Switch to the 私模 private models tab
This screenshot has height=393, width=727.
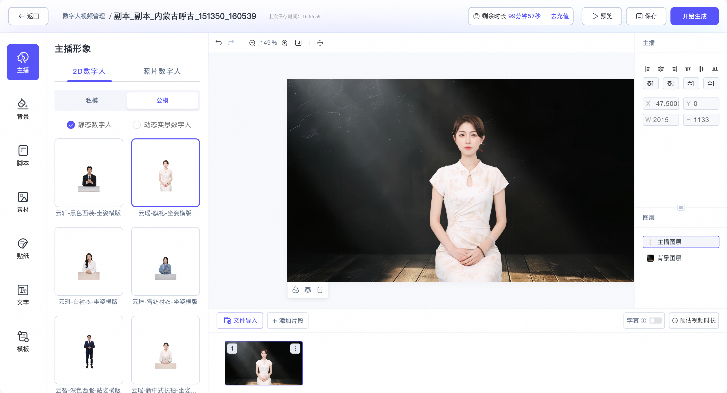(92, 101)
